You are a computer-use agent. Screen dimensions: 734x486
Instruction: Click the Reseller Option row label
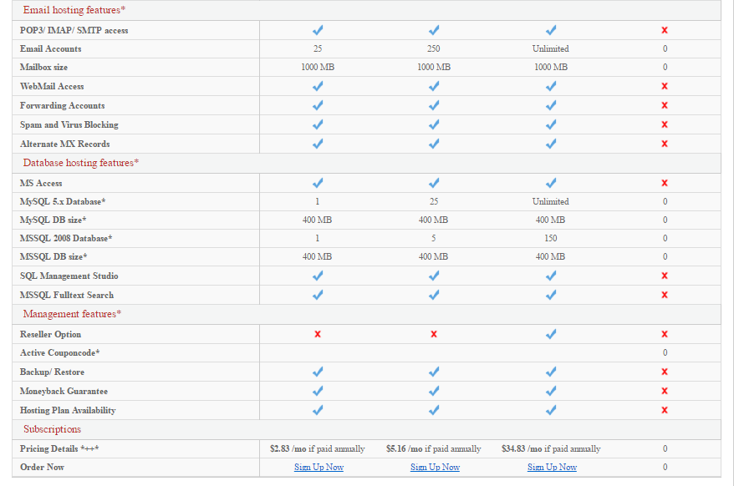pos(50,335)
